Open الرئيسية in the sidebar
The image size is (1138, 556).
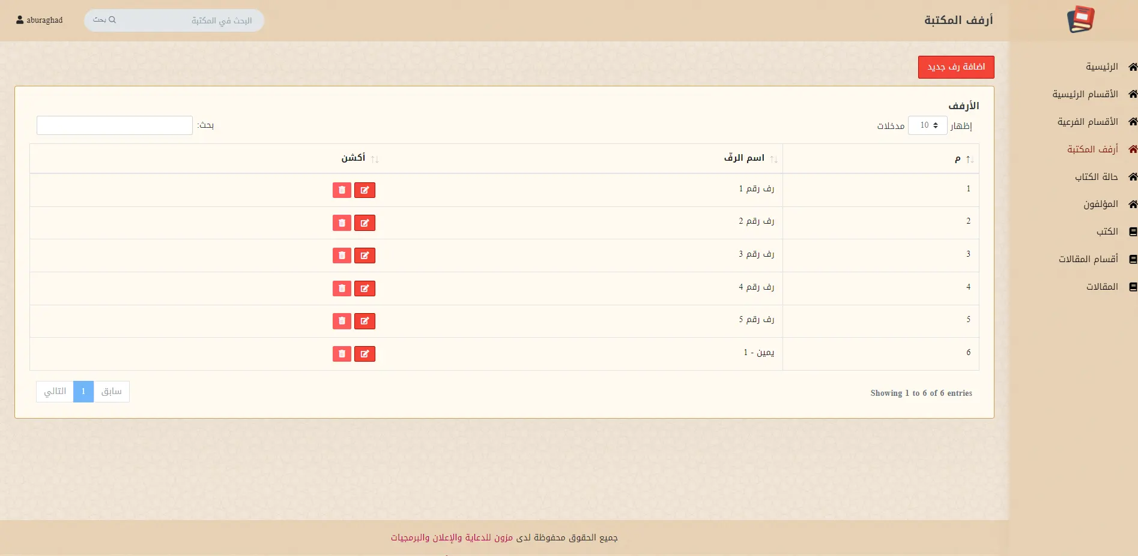point(1101,67)
